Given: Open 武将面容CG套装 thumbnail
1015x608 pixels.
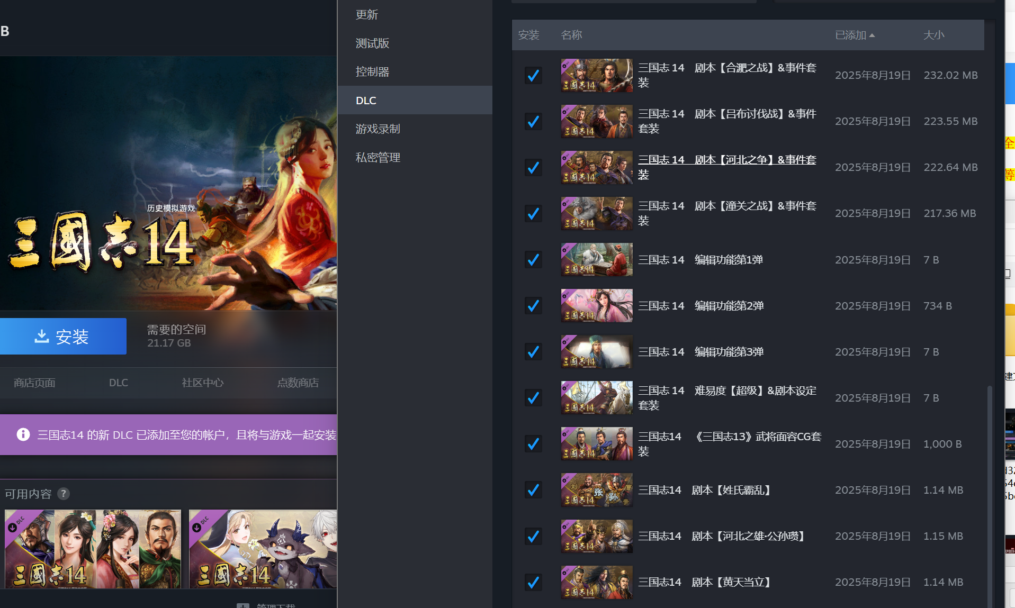Looking at the screenshot, I should pos(597,443).
